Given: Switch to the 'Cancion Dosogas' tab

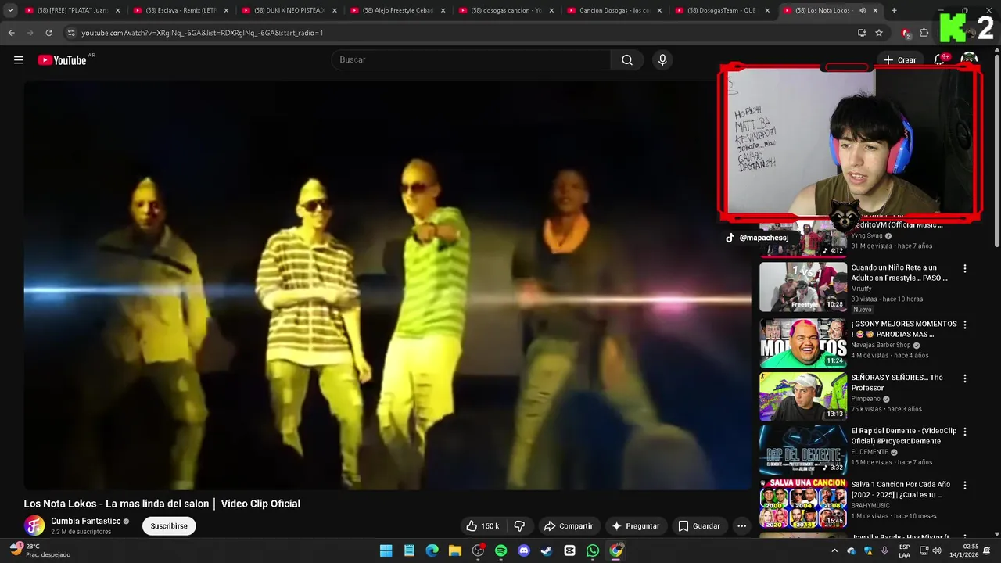Looking at the screenshot, I should pos(612,10).
